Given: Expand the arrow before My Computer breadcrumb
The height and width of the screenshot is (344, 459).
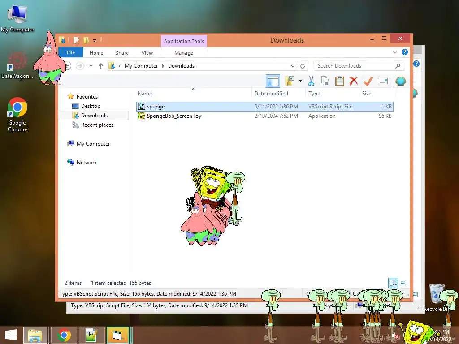Looking at the screenshot, I should click(x=119, y=66).
